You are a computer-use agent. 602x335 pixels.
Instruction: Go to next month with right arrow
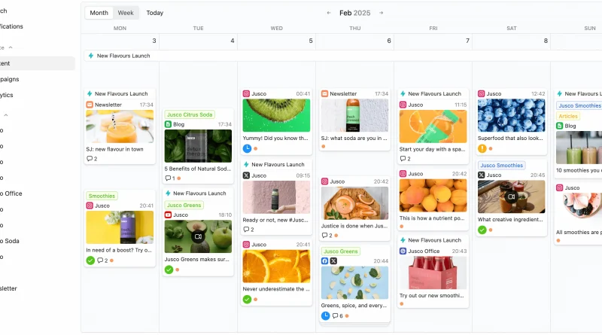[x=382, y=13]
